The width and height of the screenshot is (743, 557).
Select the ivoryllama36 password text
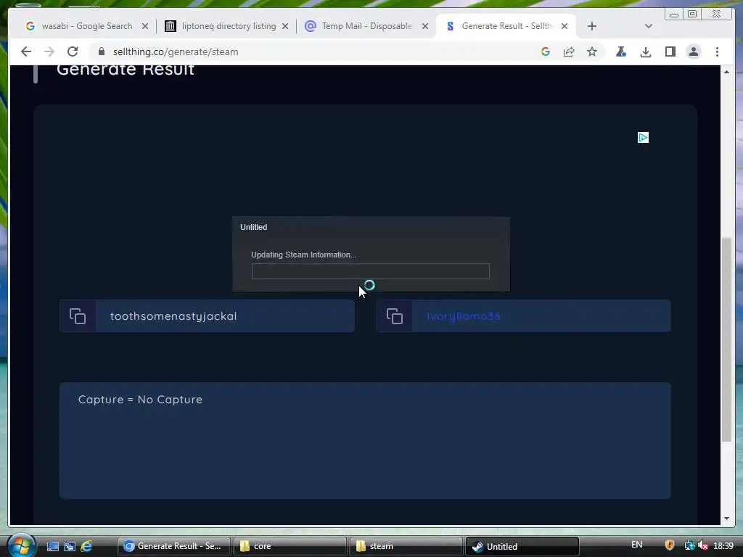464,316
